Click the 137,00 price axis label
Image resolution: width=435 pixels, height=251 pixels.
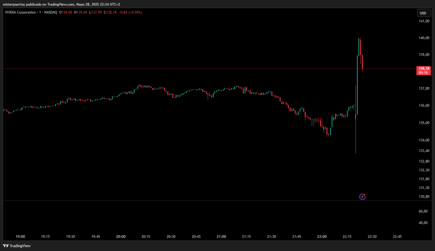coord(424,89)
